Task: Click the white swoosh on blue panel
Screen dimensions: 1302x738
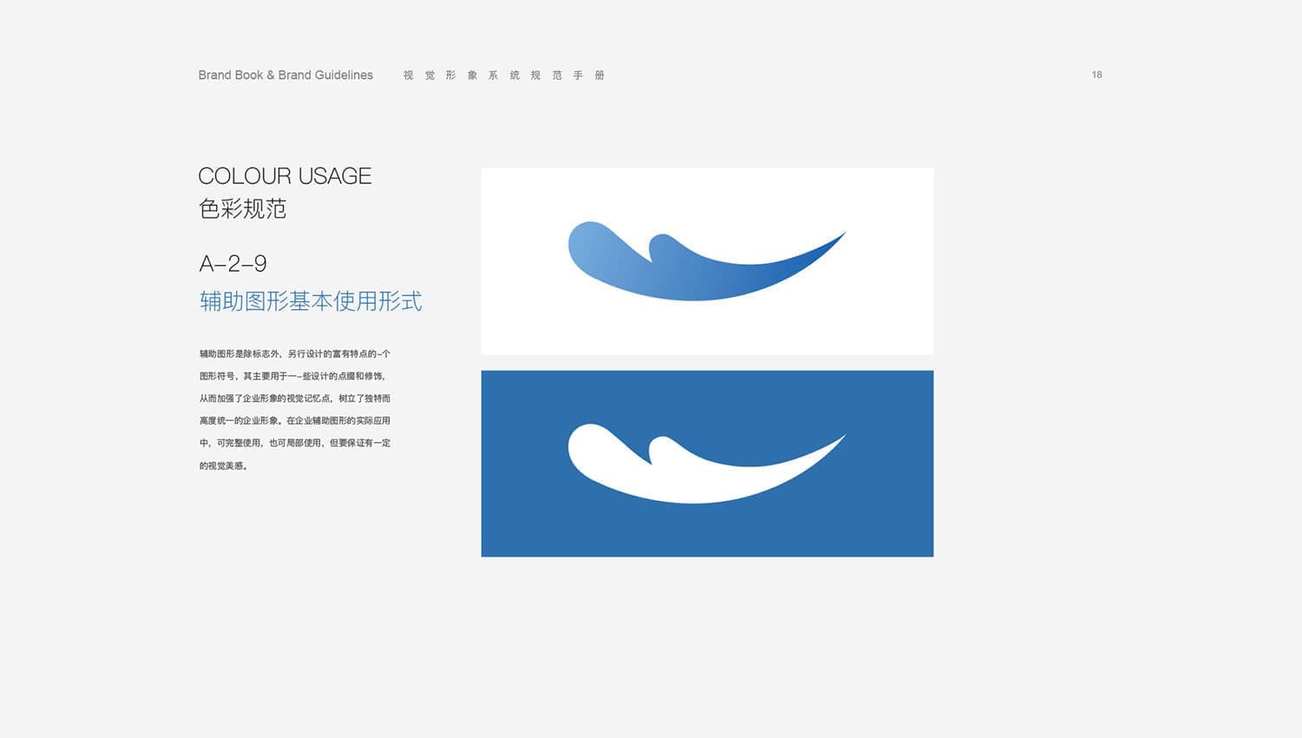Action: (694, 478)
